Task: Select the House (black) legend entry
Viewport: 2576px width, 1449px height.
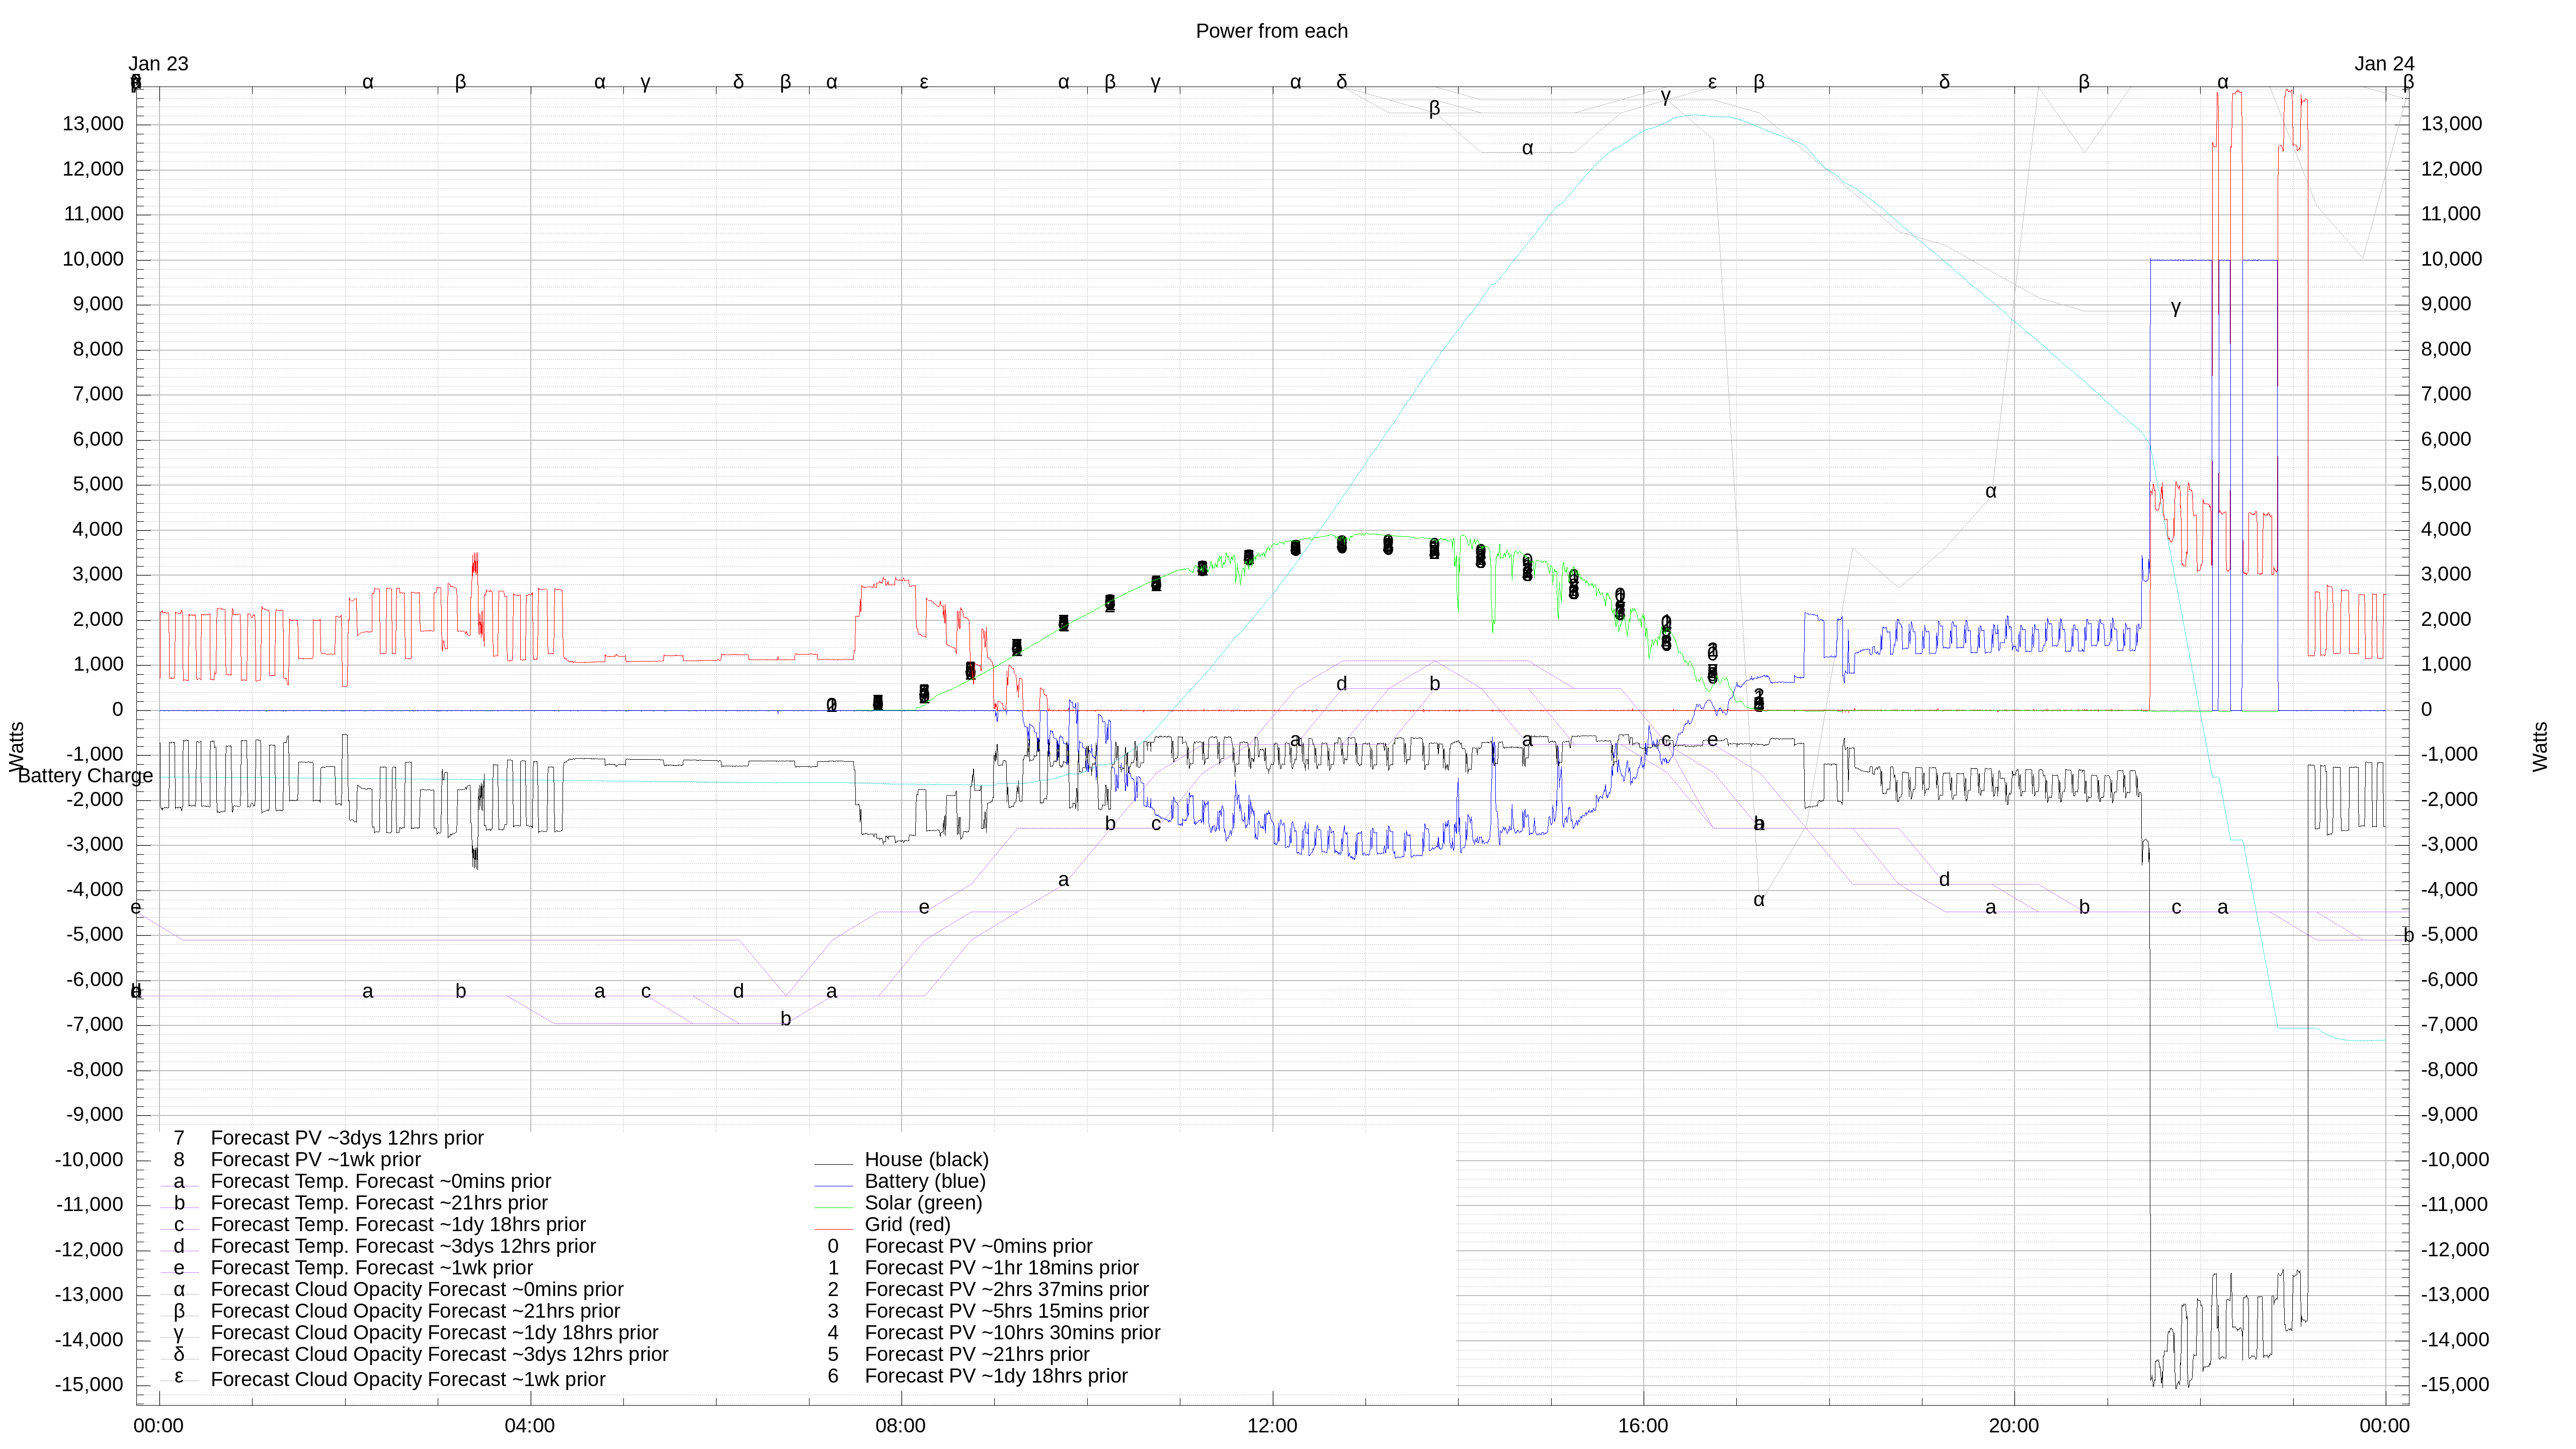Action: 925,1159
